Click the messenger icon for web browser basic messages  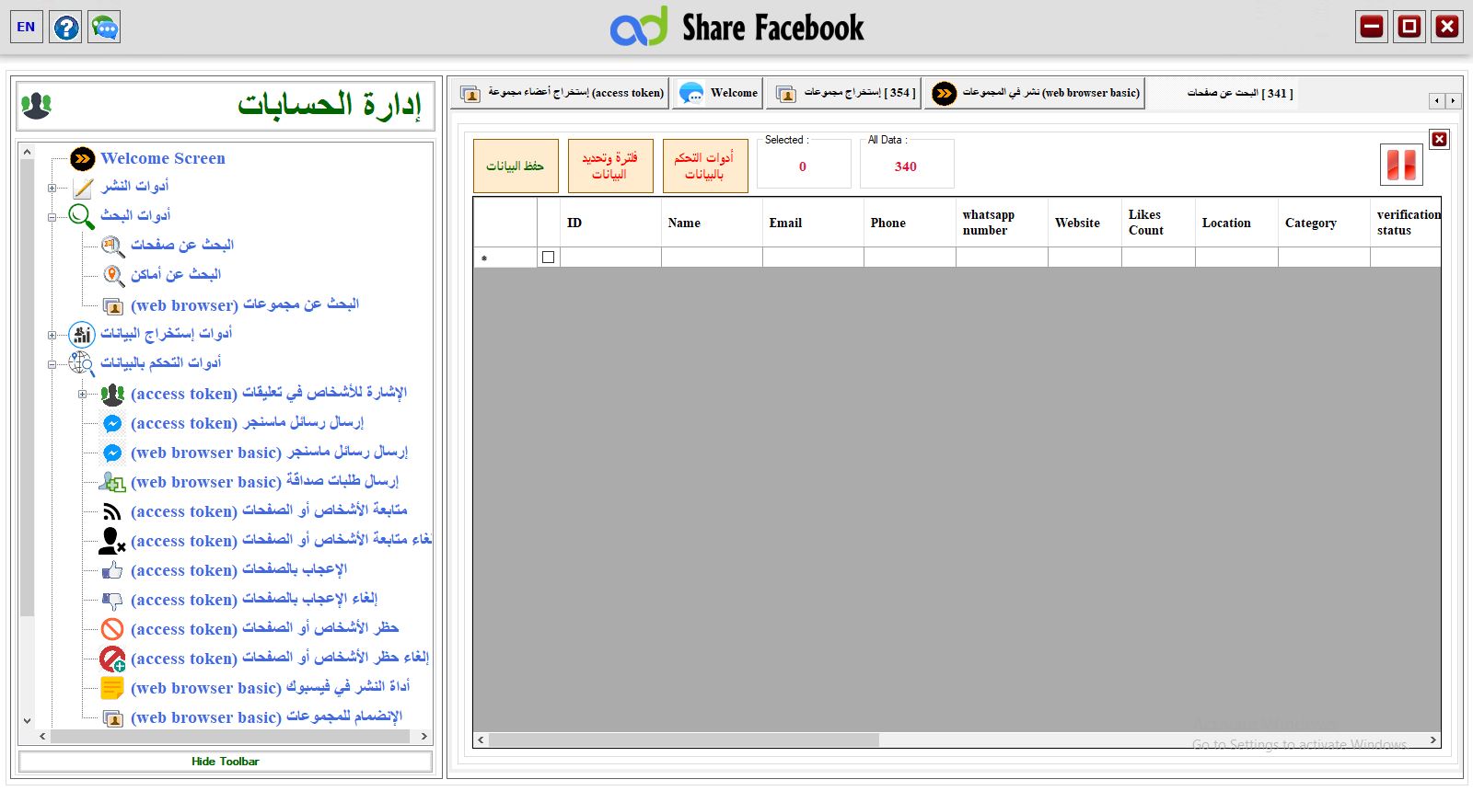coord(112,453)
